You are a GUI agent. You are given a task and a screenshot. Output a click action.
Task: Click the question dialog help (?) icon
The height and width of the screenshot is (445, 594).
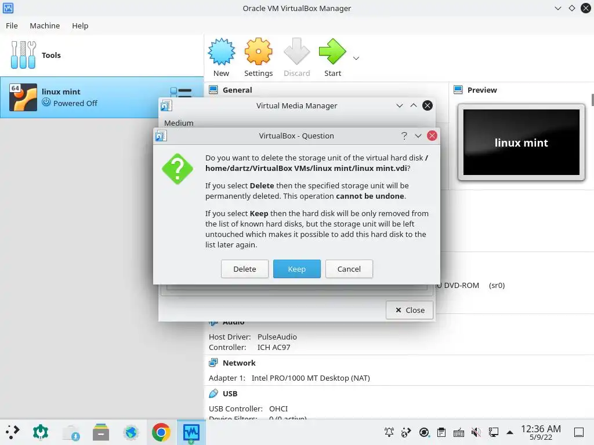[404, 136]
